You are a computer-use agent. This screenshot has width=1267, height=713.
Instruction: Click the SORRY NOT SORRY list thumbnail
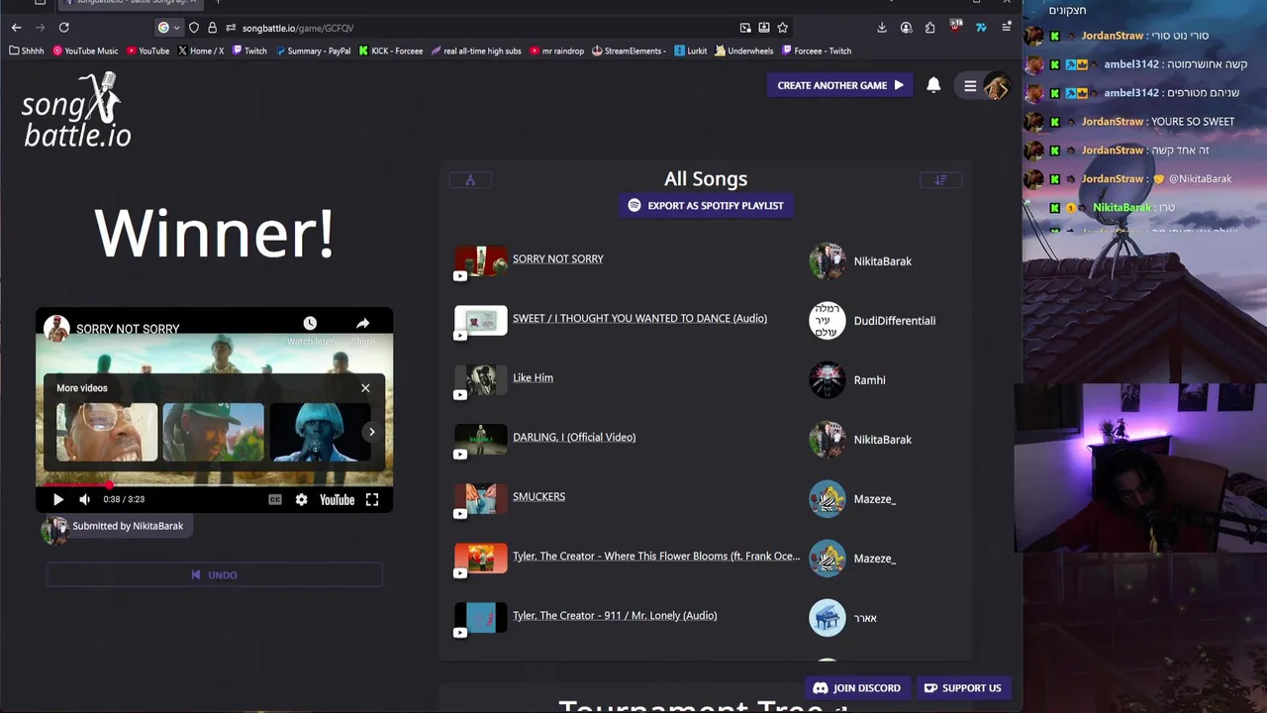tap(481, 260)
